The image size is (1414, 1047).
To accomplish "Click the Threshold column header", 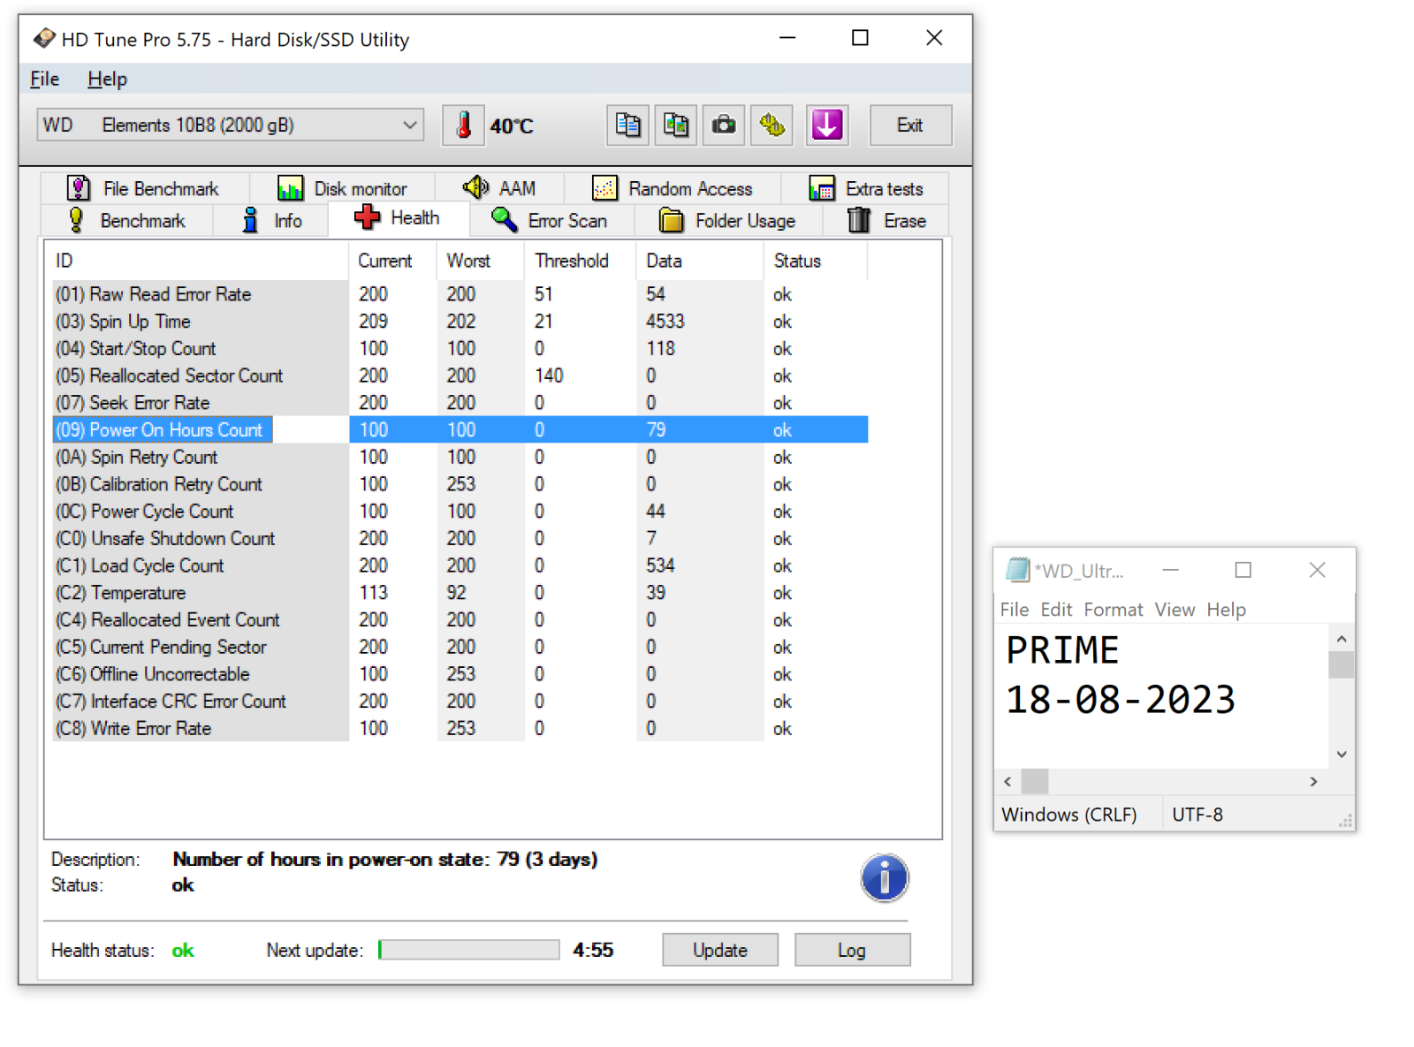I will (580, 261).
